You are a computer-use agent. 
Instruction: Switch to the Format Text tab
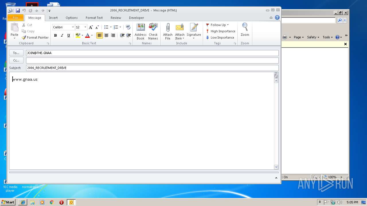click(94, 18)
